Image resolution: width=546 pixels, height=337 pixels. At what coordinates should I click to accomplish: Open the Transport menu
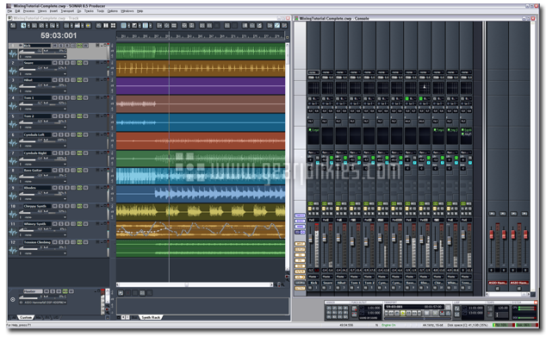point(67,11)
